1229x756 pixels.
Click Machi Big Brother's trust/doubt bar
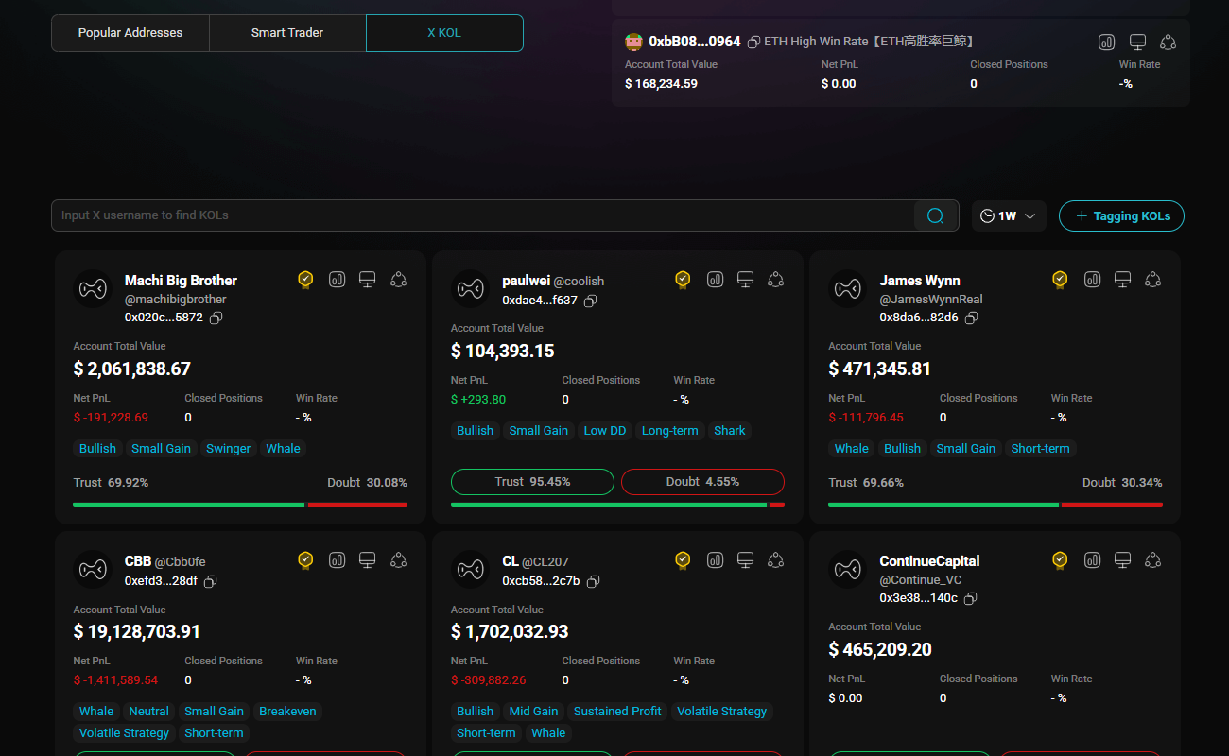[x=240, y=504]
